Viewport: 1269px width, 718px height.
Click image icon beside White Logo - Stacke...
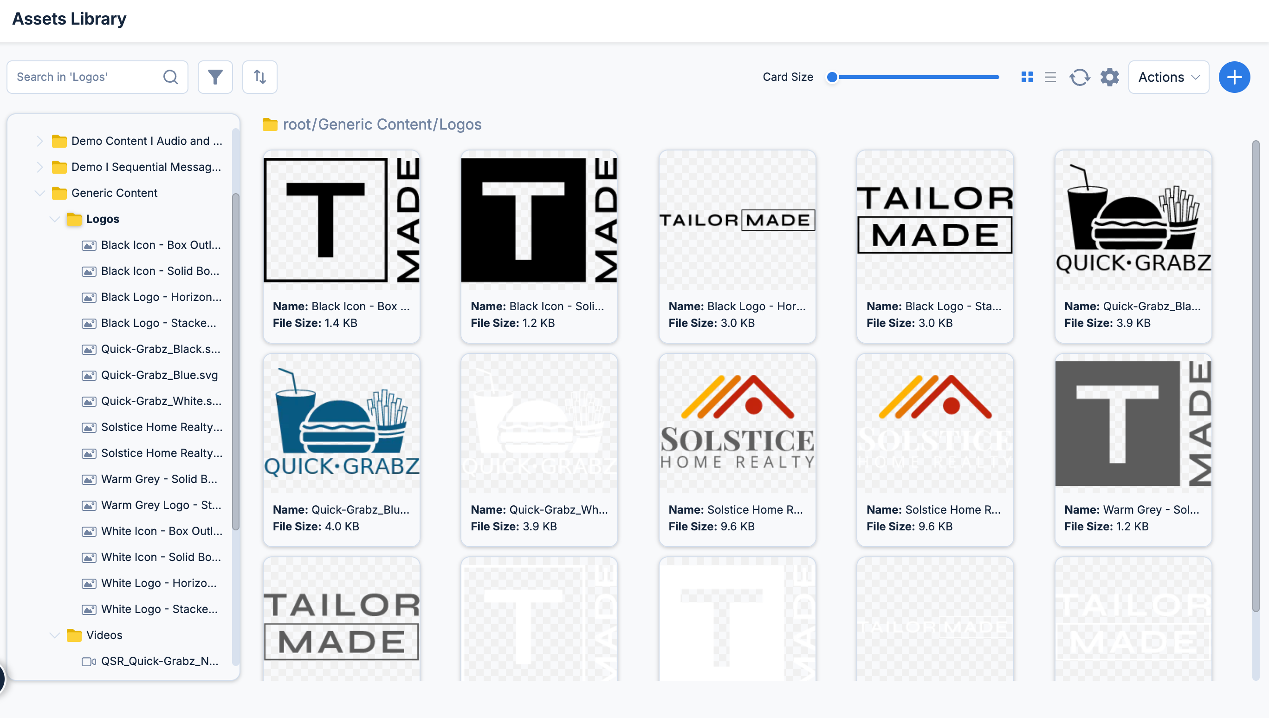click(x=89, y=610)
